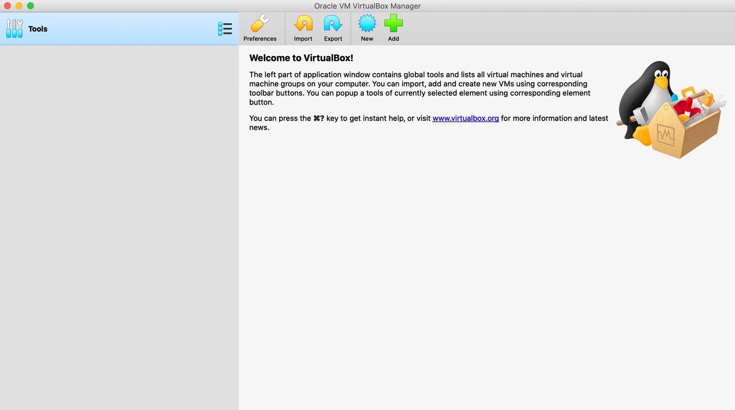
Task: Click the New toolbar label
Action: (x=367, y=39)
